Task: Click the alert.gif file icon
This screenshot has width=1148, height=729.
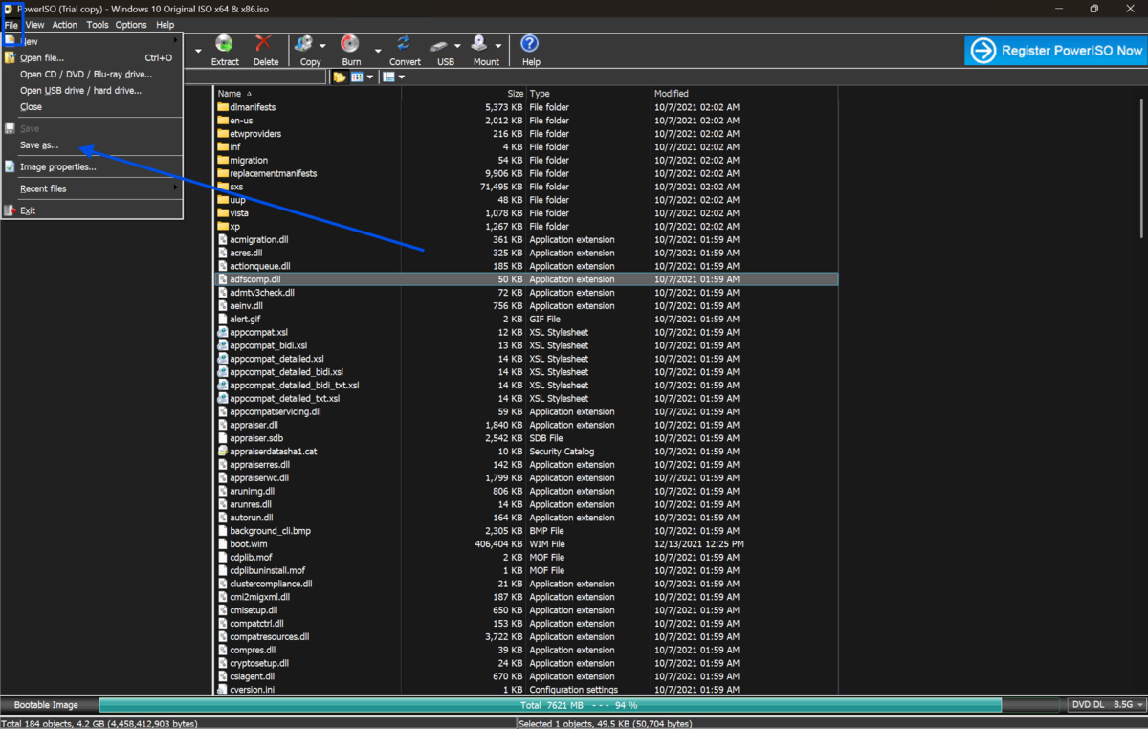Action: (x=223, y=319)
